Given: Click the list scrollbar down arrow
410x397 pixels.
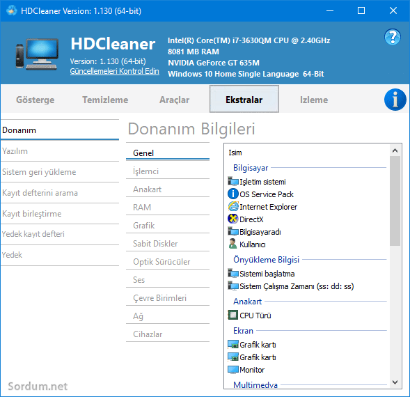Looking at the screenshot, I should [x=395, y=382].
